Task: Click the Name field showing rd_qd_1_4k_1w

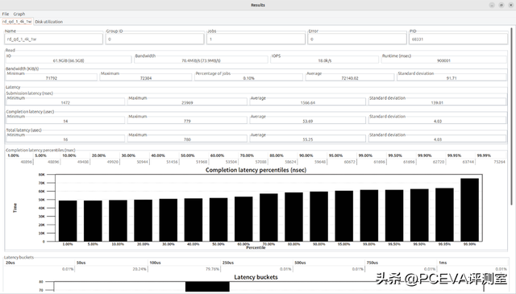Action: coord(54,39)
